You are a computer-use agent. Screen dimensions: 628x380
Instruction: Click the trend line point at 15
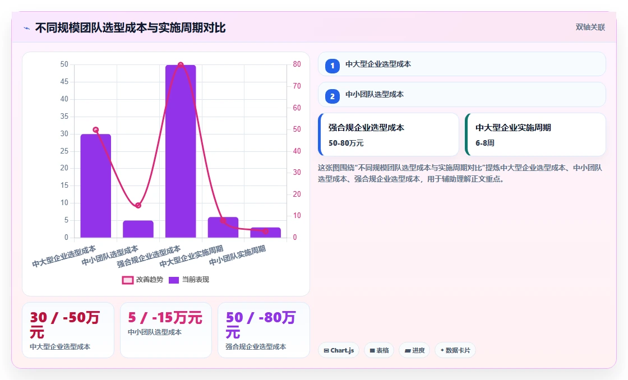[x=138, y=206]
